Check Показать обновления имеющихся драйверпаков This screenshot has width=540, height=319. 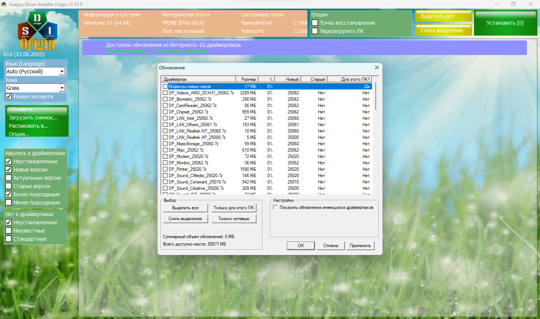[276, 207]
